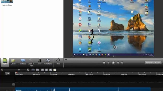Click the capture-5.trec file name label
The image size is (163, 91).
(x=7, y=5)
